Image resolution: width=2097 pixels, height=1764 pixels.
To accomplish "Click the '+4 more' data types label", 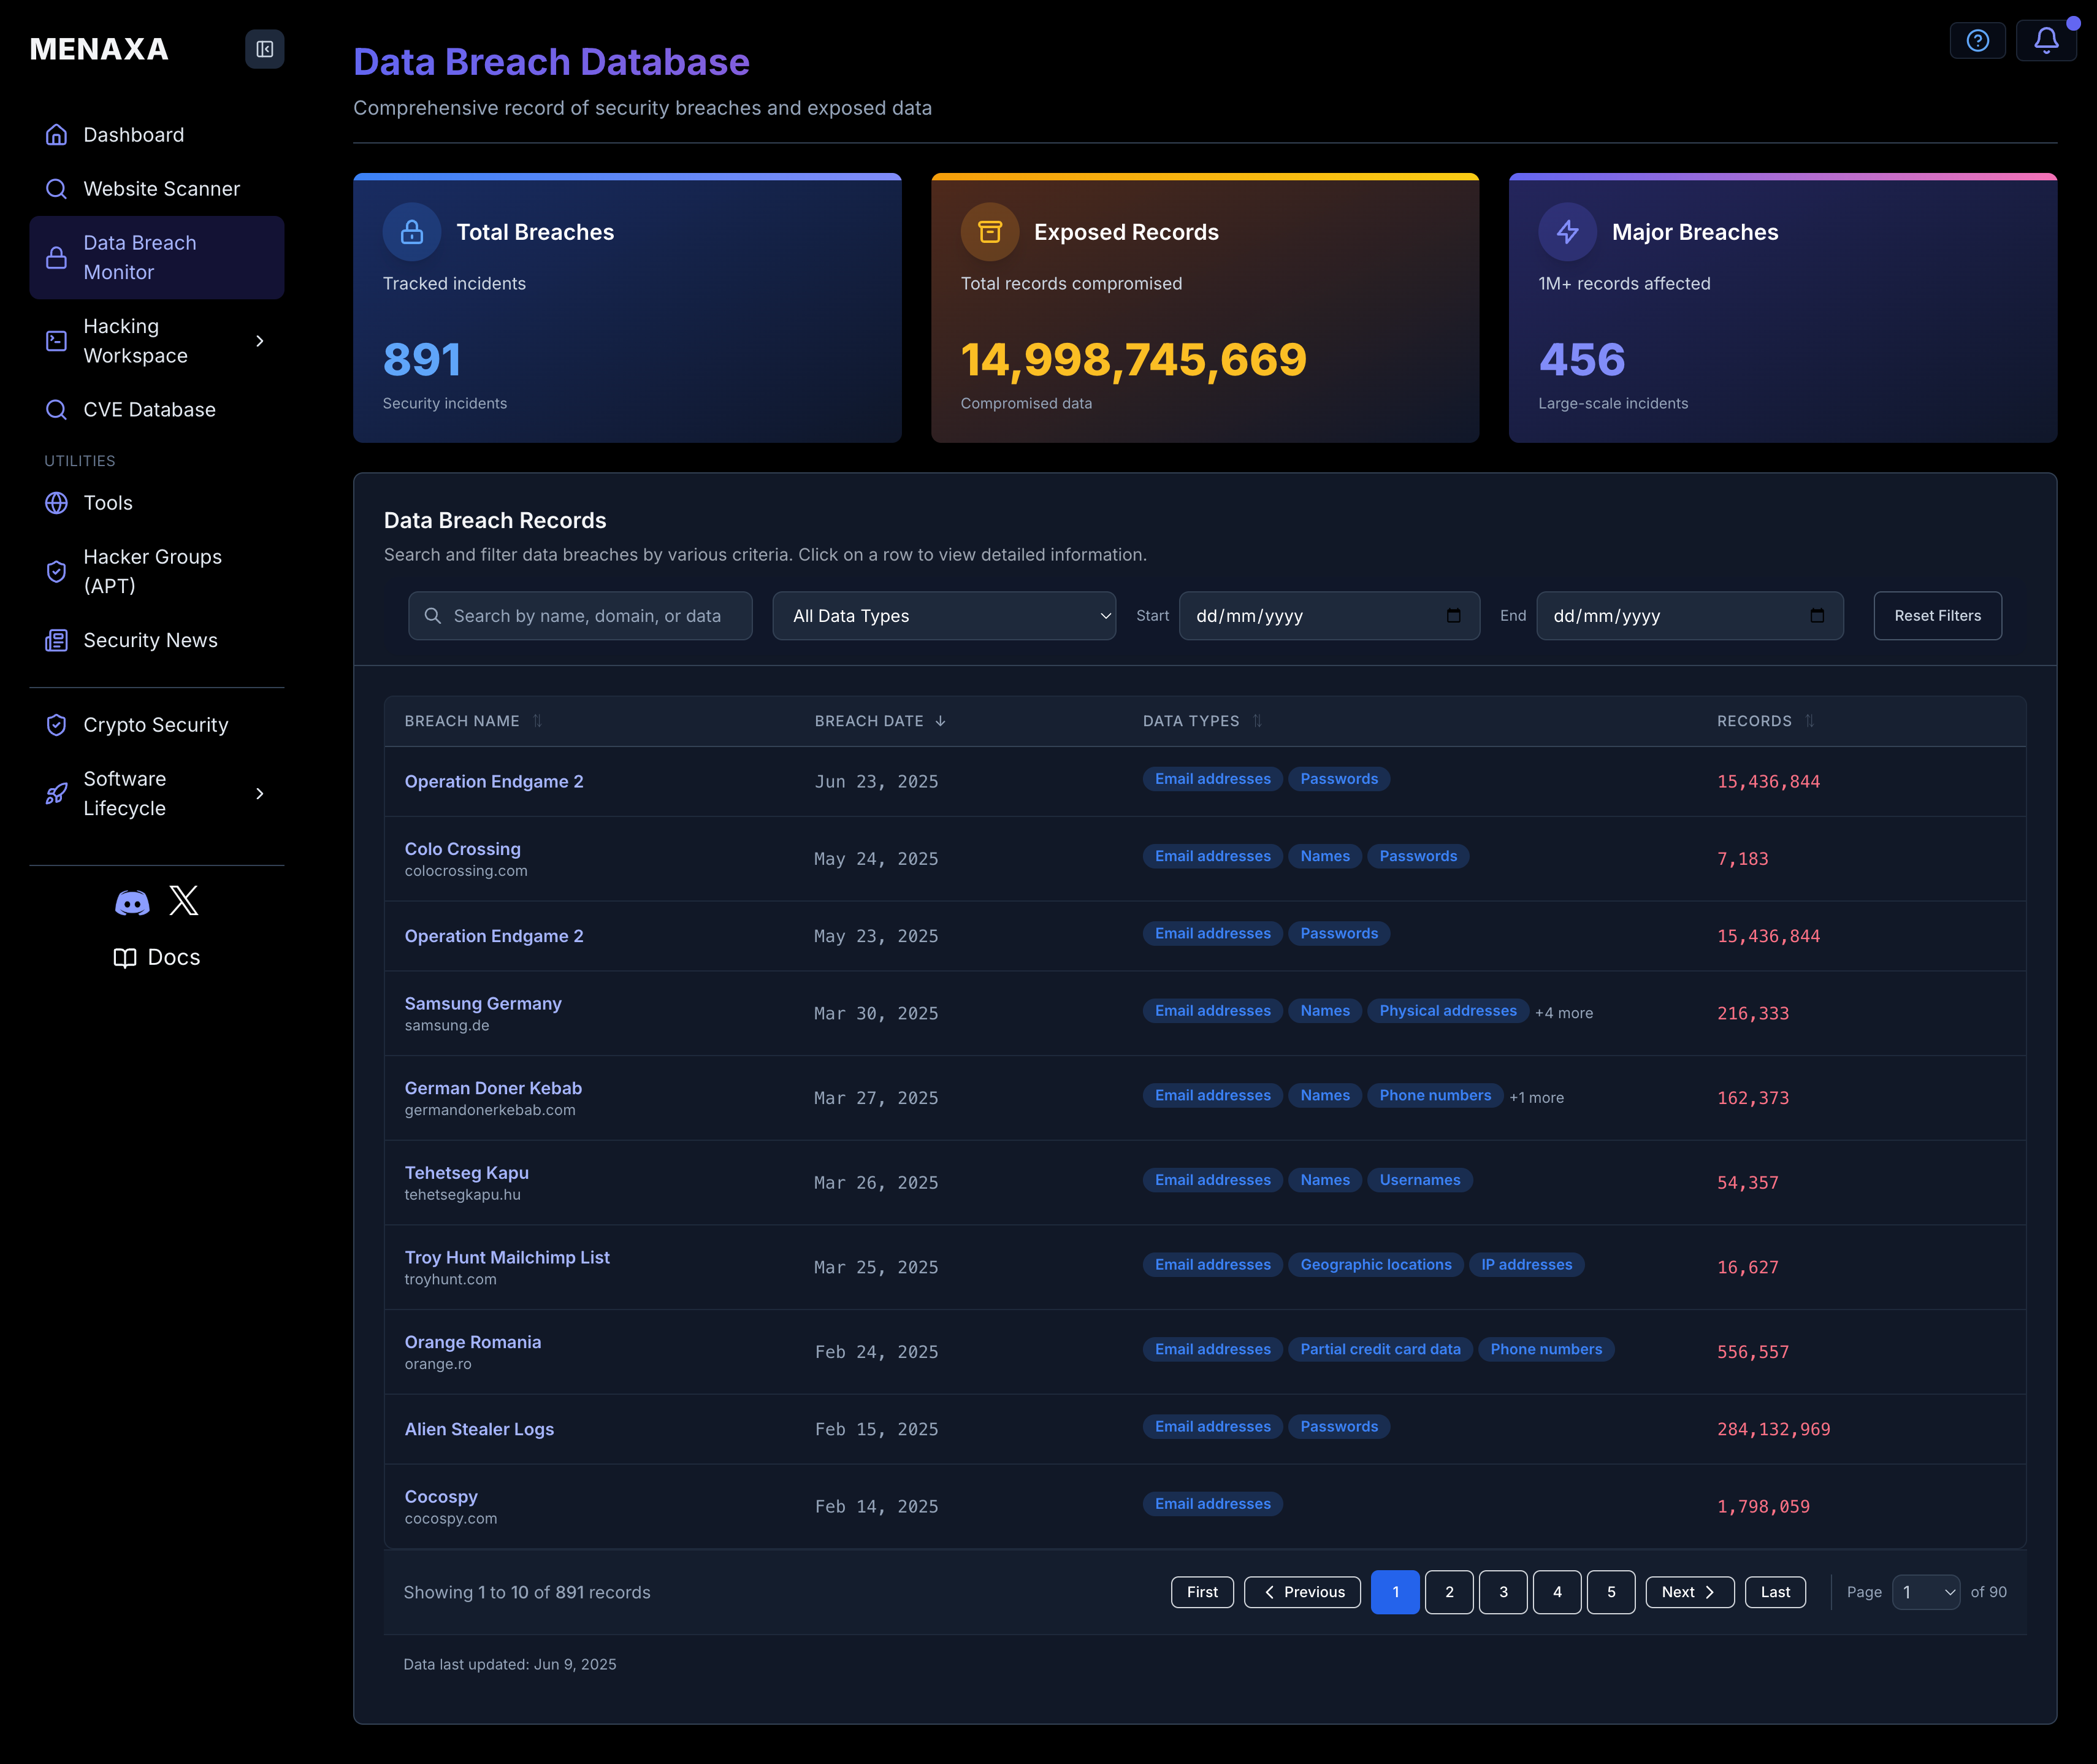I will pyautogui.click(x=1564, y=1013).
